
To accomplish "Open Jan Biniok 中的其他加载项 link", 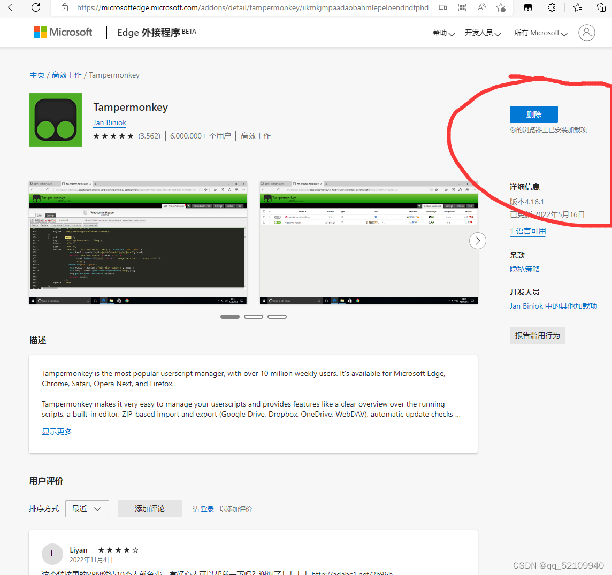I will [554, 306].
